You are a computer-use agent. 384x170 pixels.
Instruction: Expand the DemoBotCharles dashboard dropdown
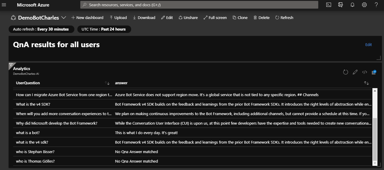(x=64, y=18)
